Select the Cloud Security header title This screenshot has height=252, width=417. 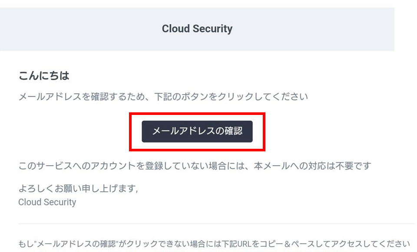point(197,29)
